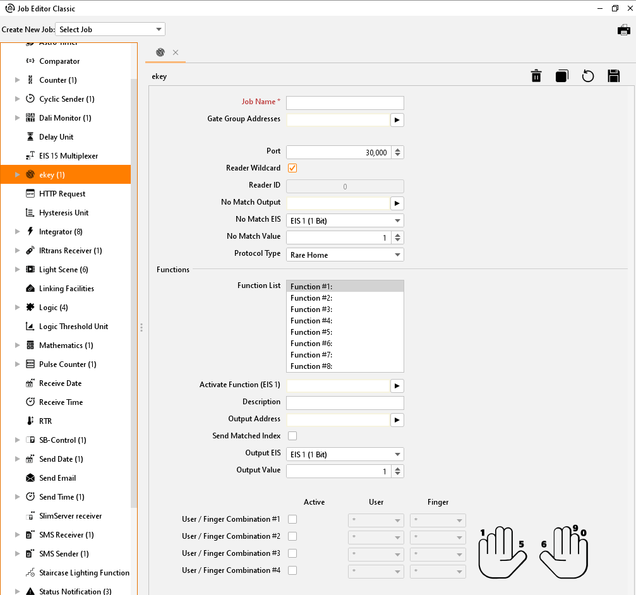The width and height of the screenshot is (636, 595).
Task: Expand the Light Scene tree node
Action: [18, 270]
